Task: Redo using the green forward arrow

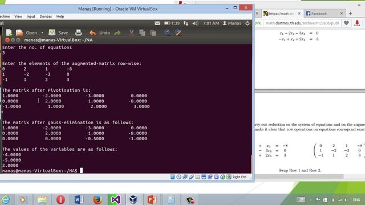Action: [x=117, y=33]
